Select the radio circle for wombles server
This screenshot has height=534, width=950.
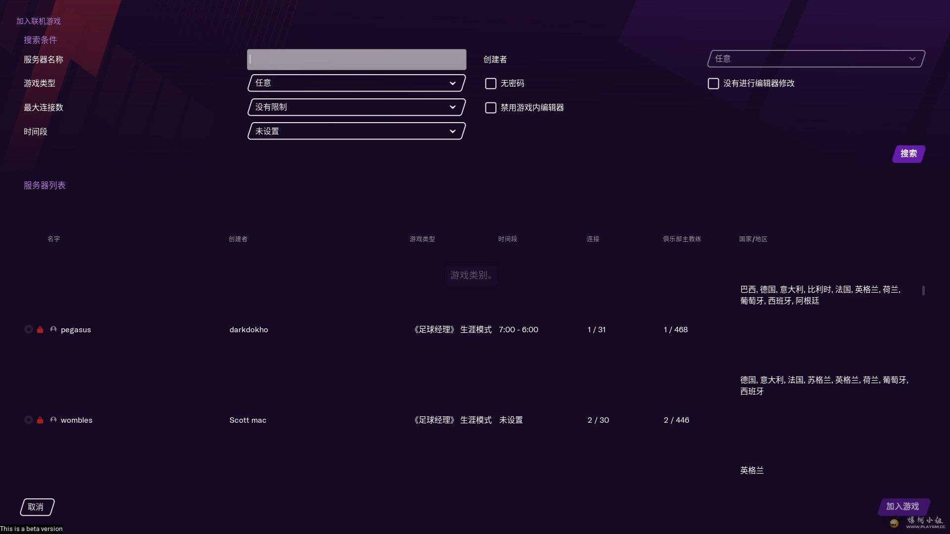click(x=29, y=420)
